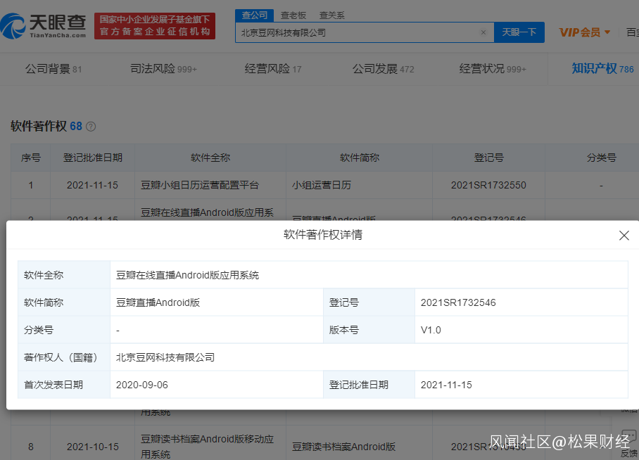The height and width of the screenshot is (460, 639).
Task: Click the dialog's approval date value 2021-11-15
Action: pyautogui.click(x=446, y=385)
